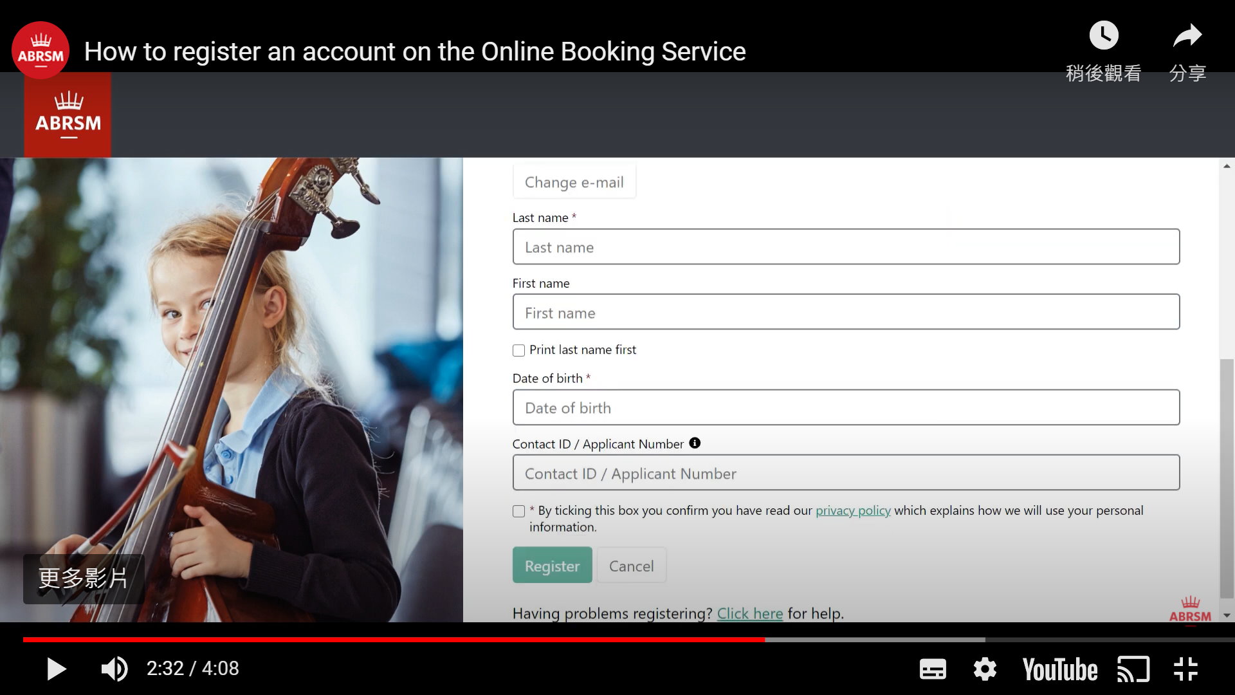Open video on YouTube logo
Screen dimensions: 1235x695
point(1060,669)
